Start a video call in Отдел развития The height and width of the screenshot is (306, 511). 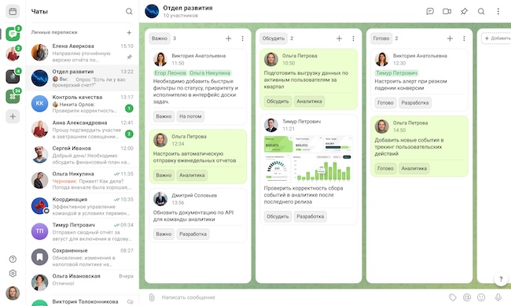(447, 12)
